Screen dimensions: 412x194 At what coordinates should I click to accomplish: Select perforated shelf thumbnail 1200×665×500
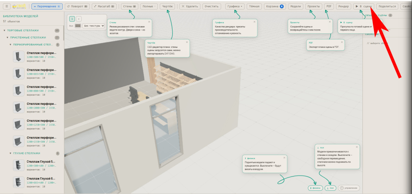[x=19, y=74]
